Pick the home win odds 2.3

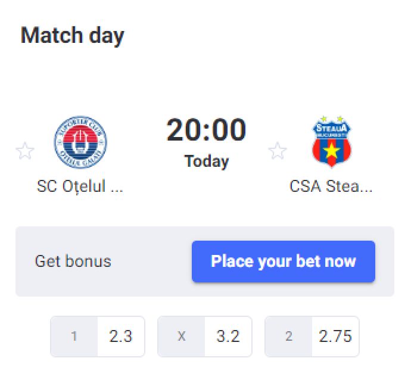(121, 336)
